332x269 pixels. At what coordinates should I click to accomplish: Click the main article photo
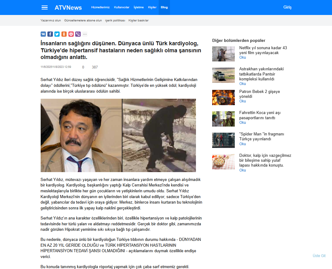tap(118, 135)
